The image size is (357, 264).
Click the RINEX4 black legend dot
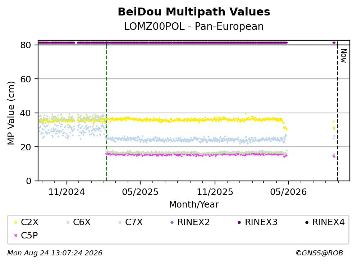(307, 222)
